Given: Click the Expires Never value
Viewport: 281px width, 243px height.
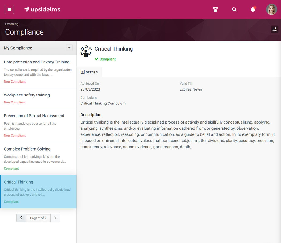Looking at the screenshot, I should tap(191, 89).
